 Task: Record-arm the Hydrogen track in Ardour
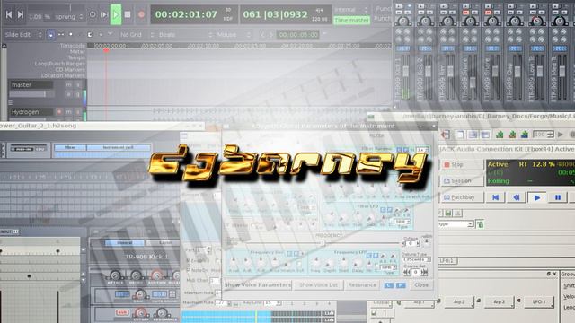tap(59, 111)
